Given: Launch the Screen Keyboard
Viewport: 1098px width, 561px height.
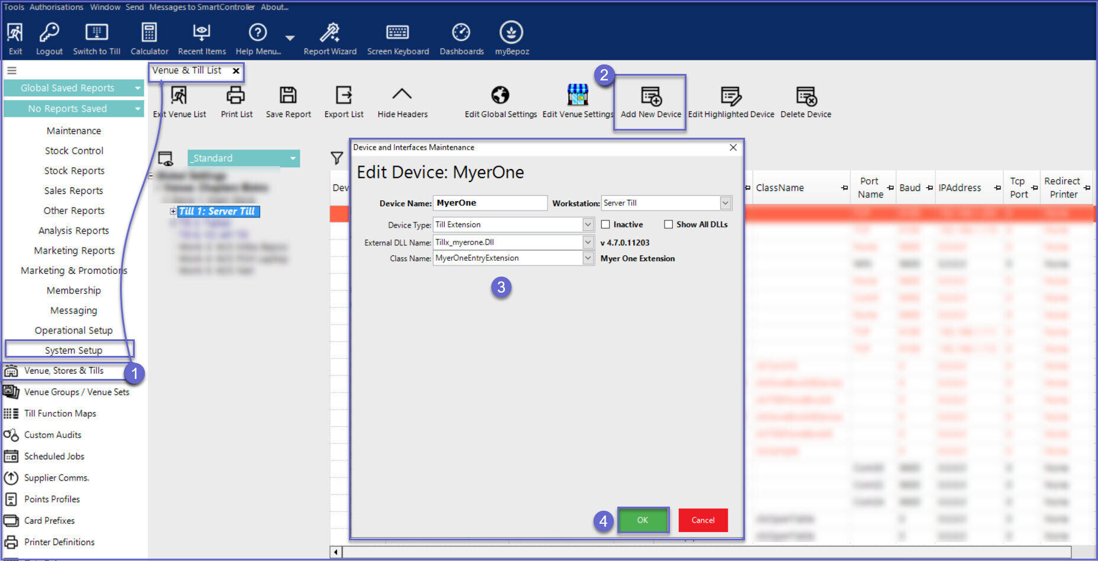Looking at the screenshot, I should pos(397,33).
